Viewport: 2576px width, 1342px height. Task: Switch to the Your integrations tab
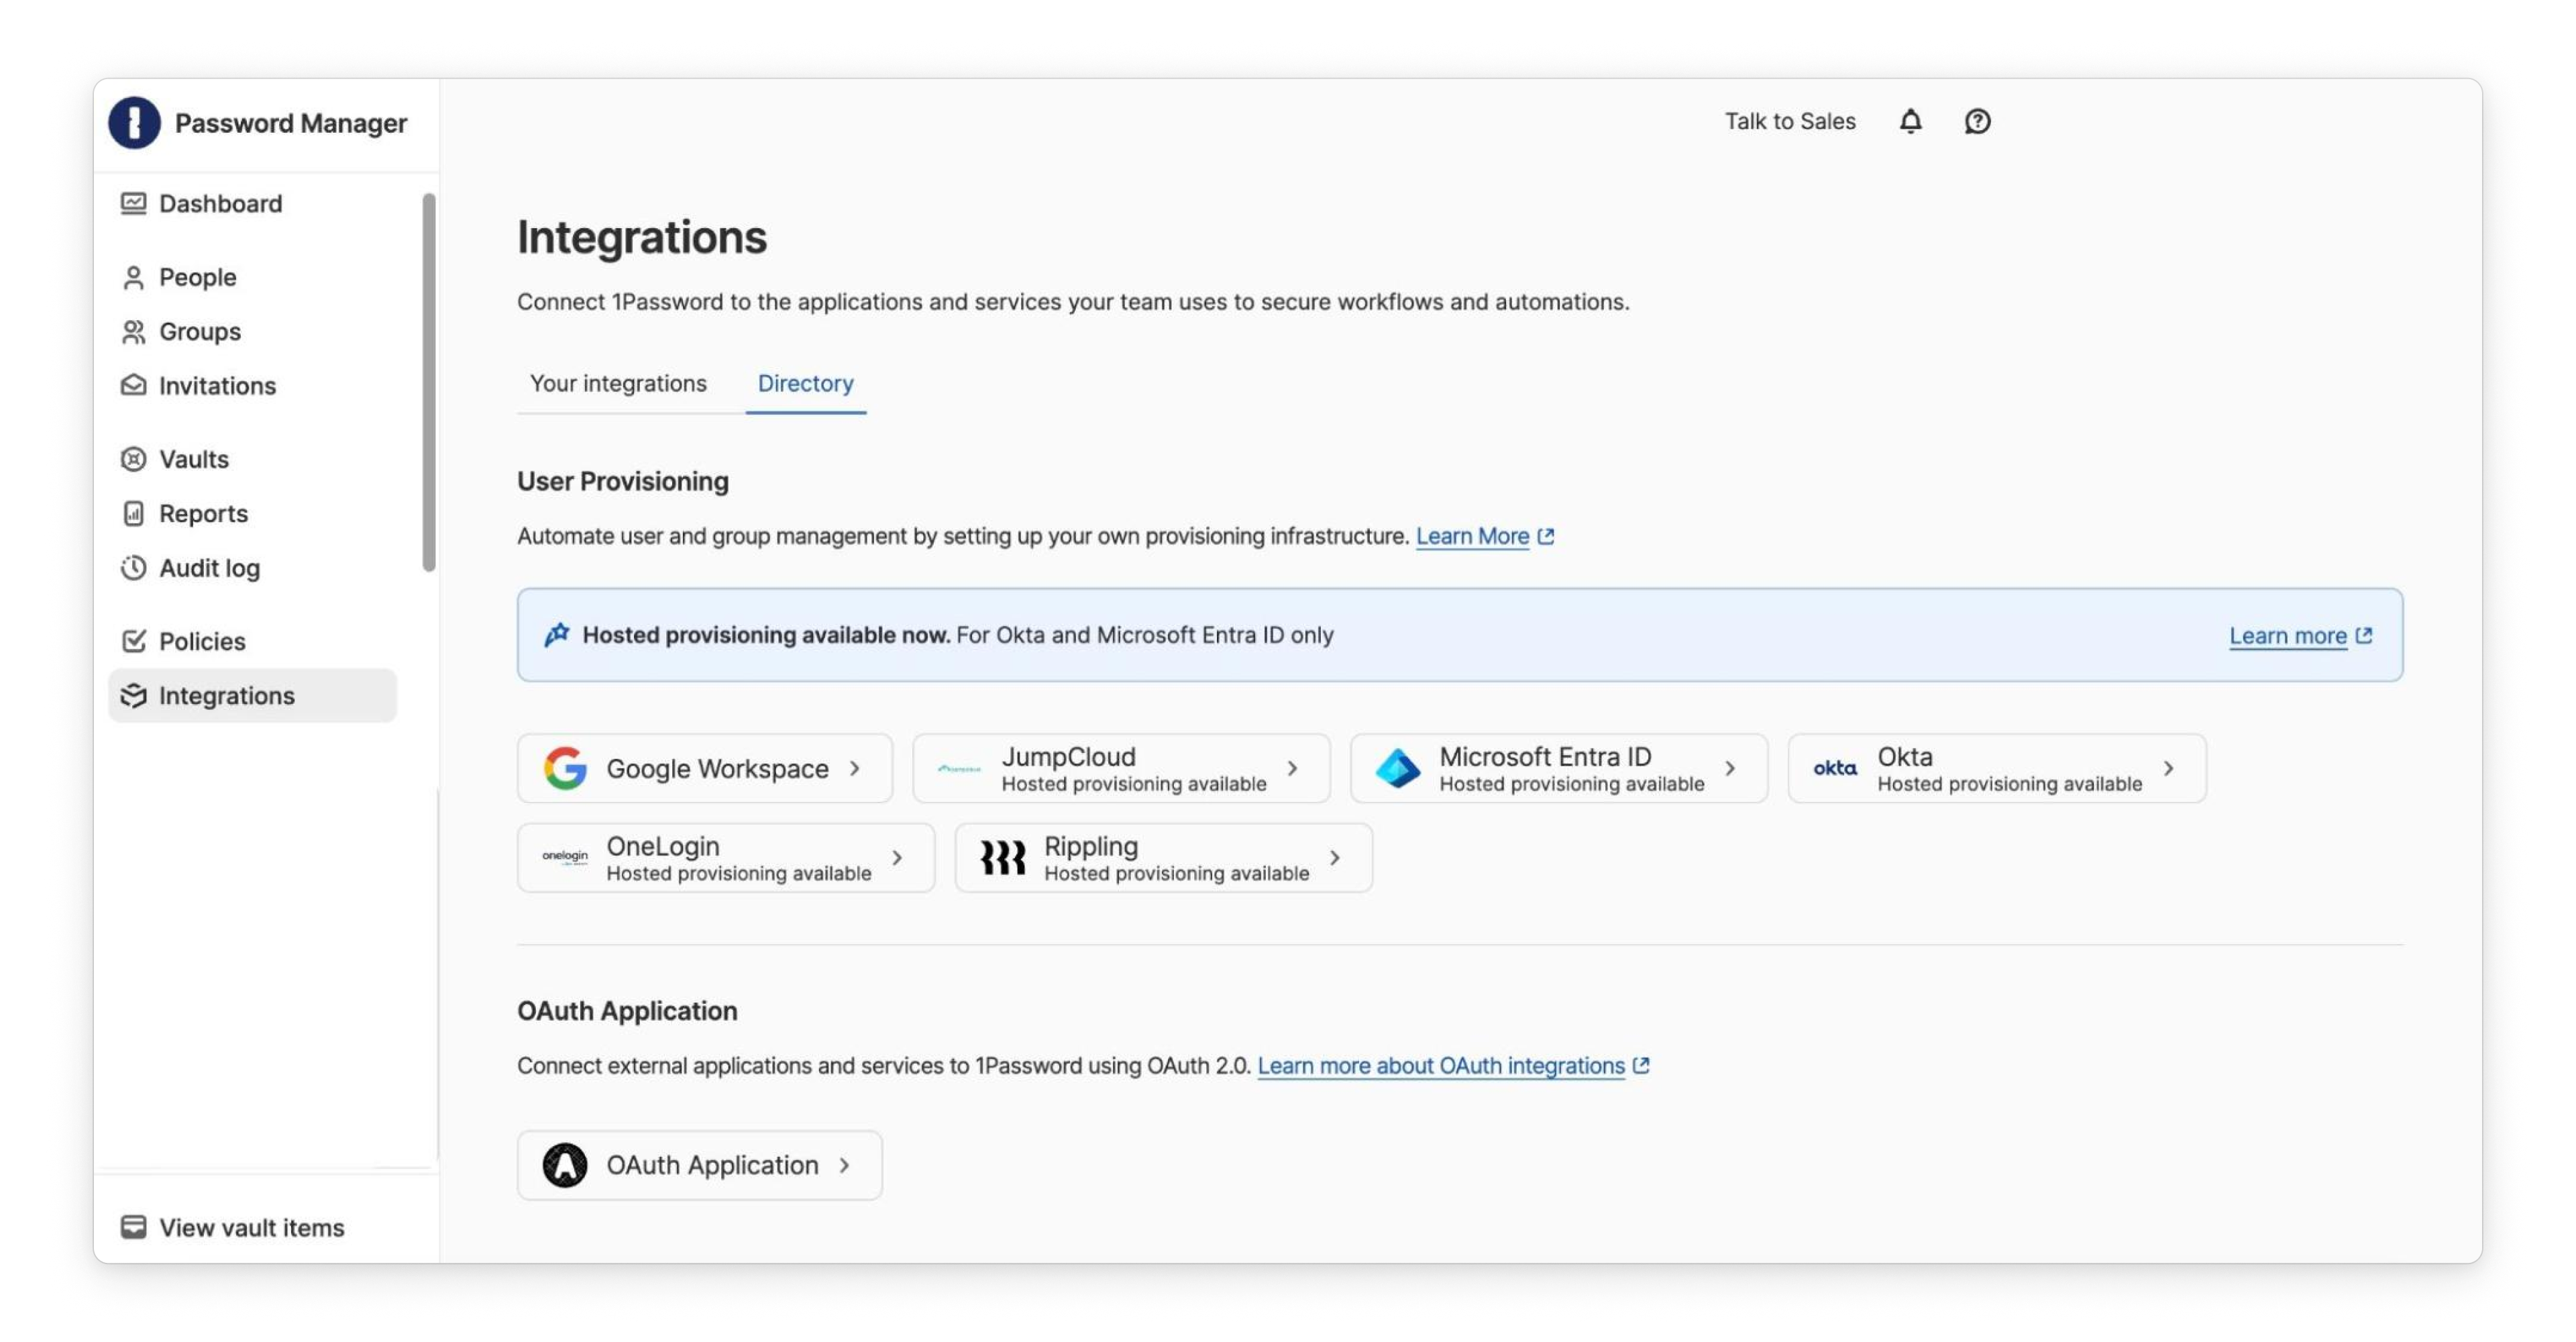(619, 383)
